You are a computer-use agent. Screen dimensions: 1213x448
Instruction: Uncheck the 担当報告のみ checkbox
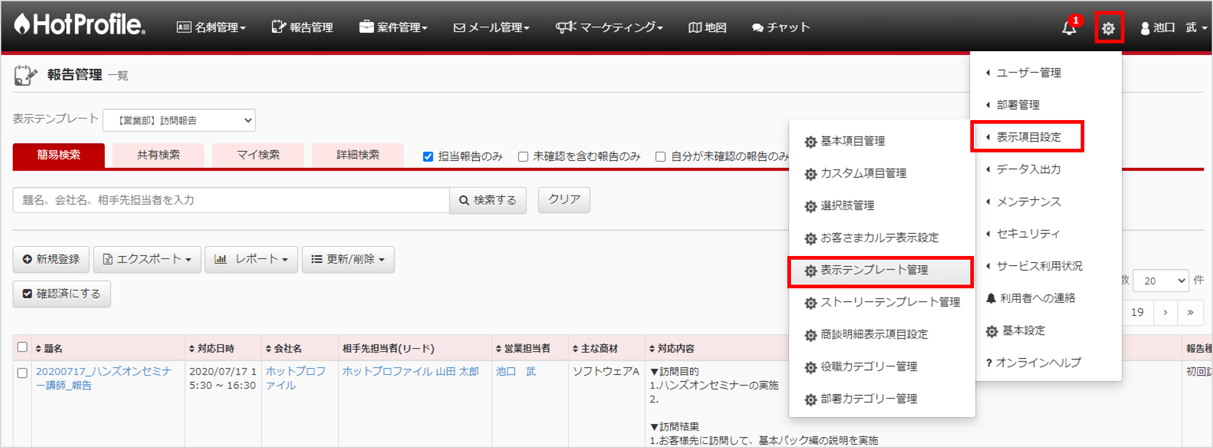pos(428,157)
